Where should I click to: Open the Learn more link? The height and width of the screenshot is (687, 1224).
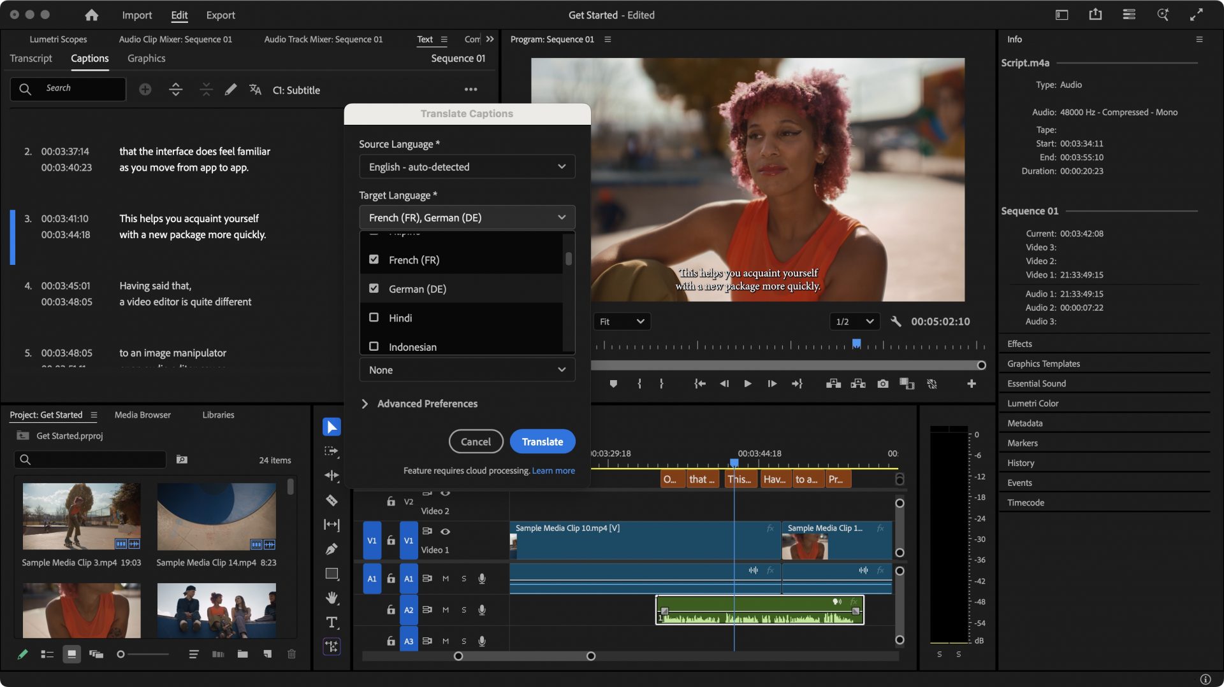tap(553, 471)
